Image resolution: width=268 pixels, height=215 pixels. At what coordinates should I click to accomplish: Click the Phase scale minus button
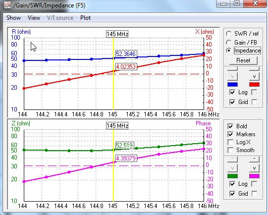(x=254, y=159)
